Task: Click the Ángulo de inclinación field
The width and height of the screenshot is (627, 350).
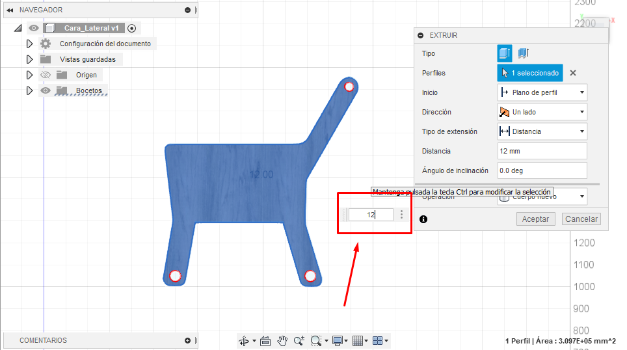Action: point(542,170)
